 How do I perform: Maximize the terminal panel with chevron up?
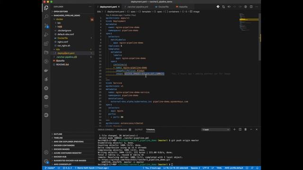pyautogui.click(x=251, y=129)
